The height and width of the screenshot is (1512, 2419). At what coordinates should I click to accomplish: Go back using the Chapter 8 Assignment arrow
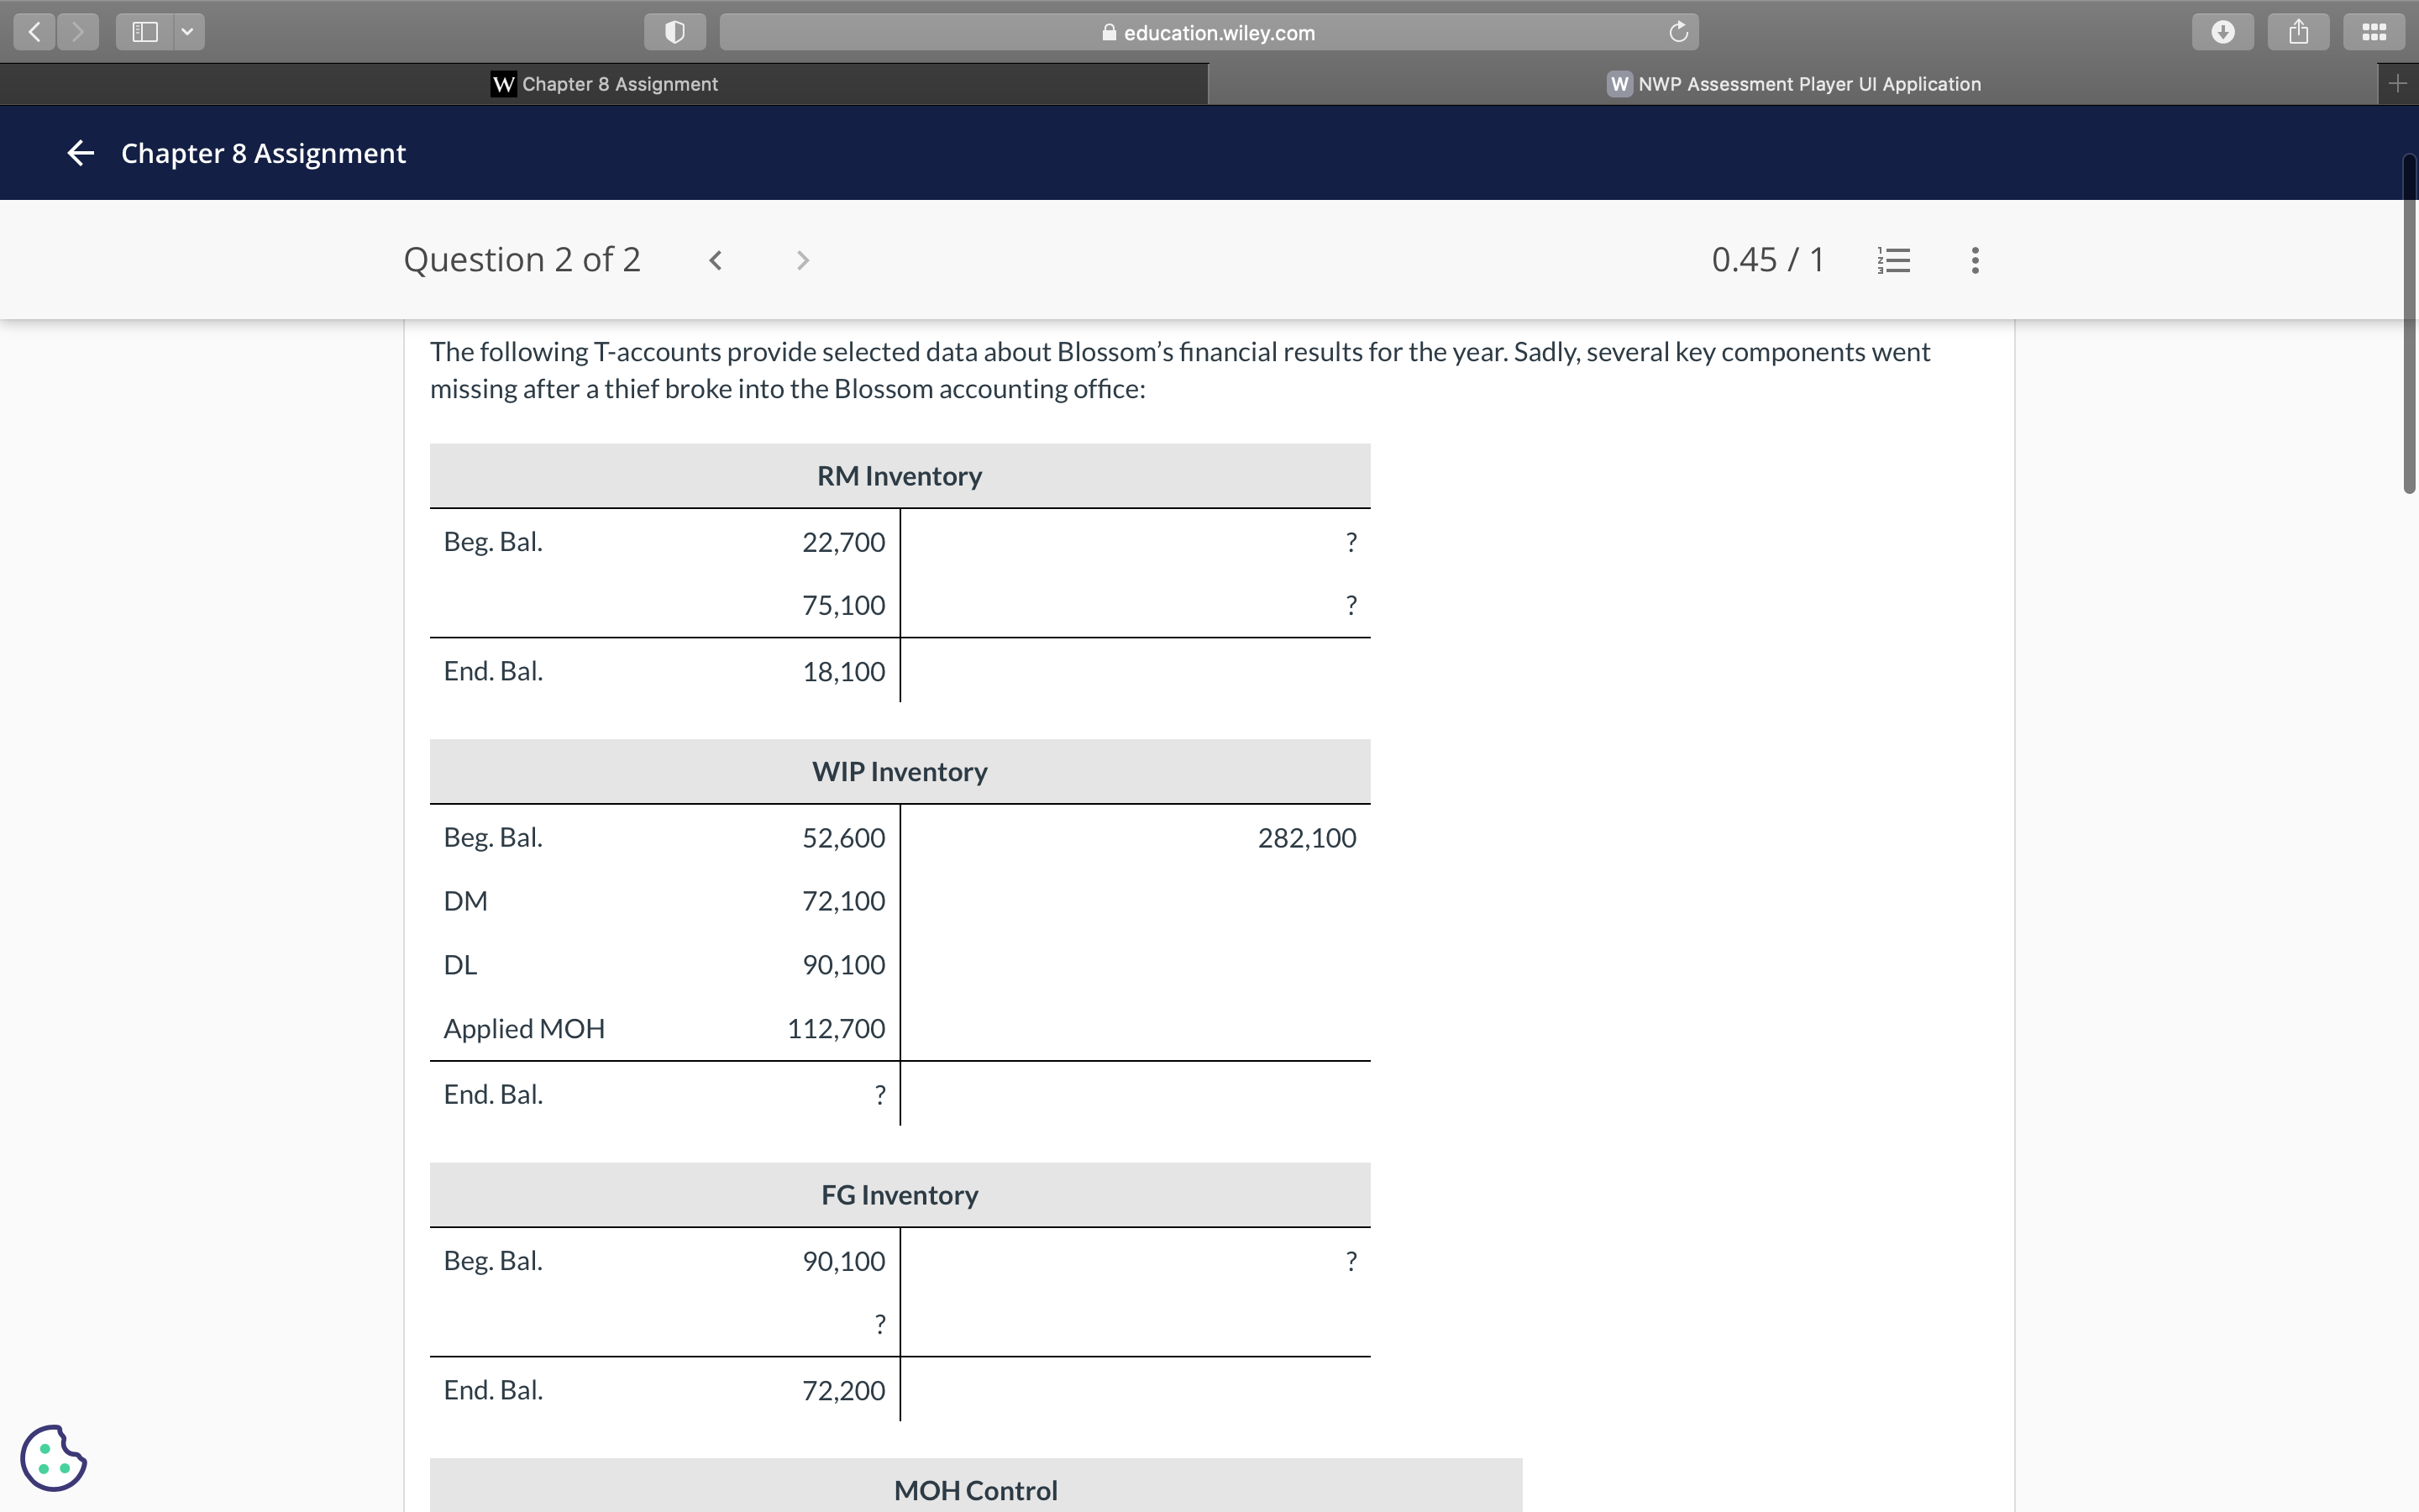pyautogui.click(x=81, y=153)
